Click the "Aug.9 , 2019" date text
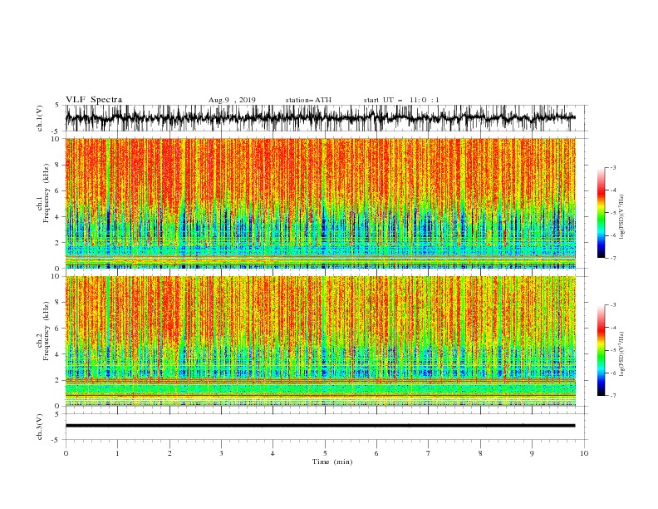 [x=232, y=100]
